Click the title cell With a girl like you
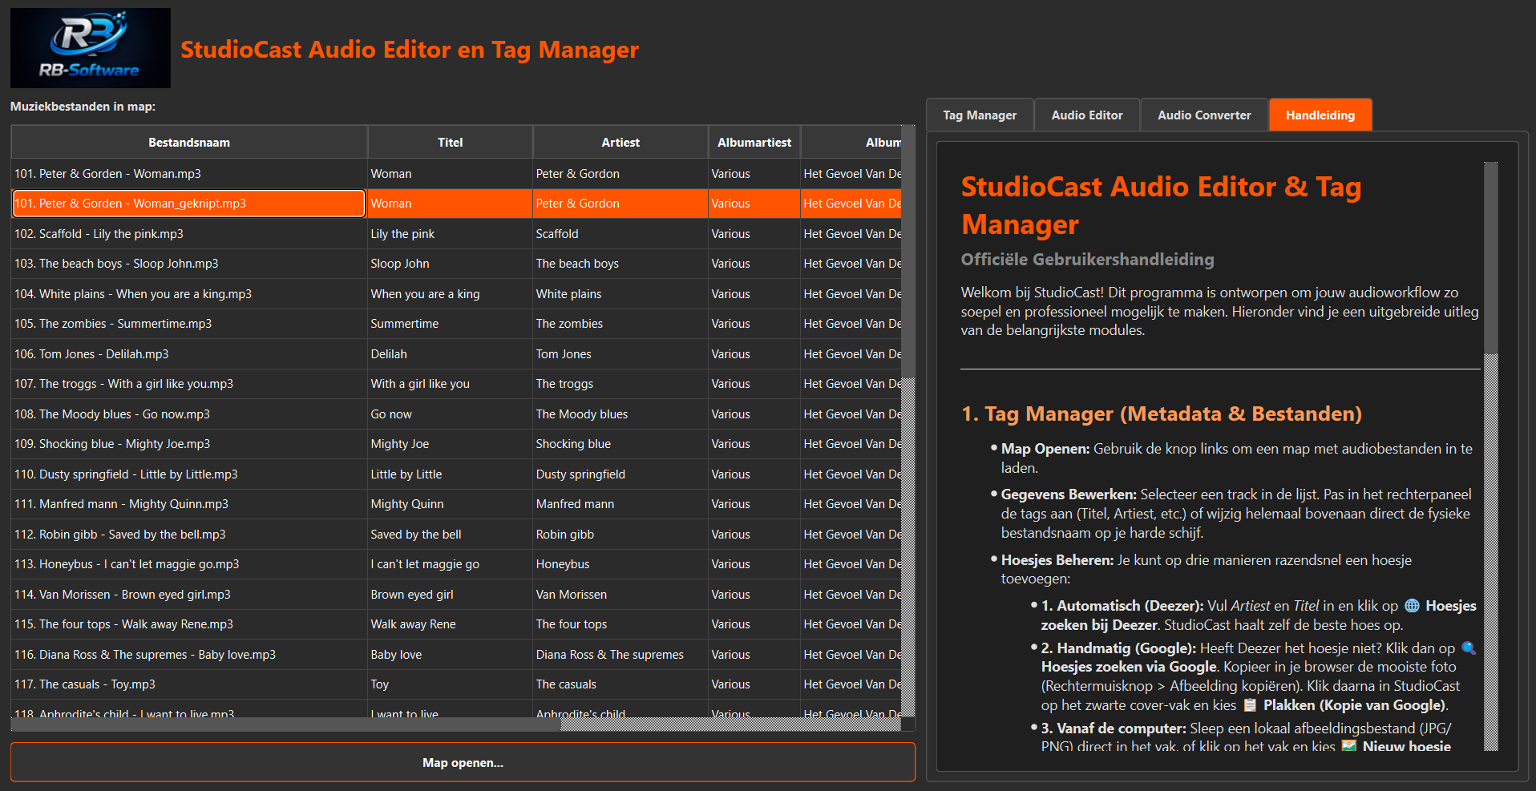 (451, 384)
